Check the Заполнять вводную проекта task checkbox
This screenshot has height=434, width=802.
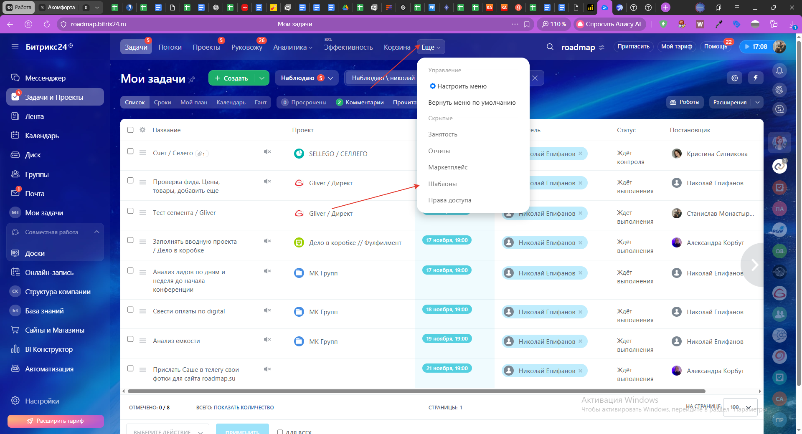tap(130, 240)
